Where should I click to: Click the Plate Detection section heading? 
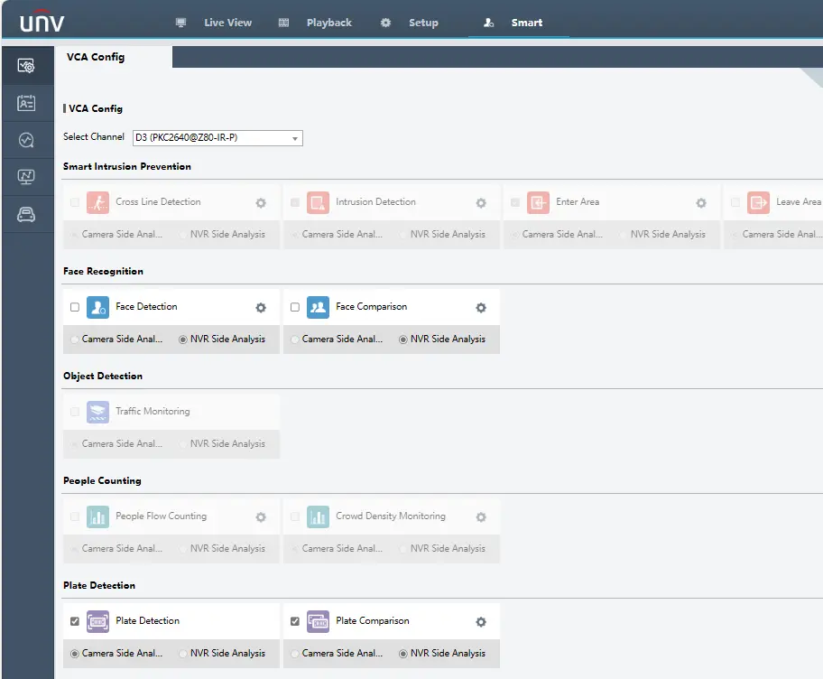[x=98, y=585]
